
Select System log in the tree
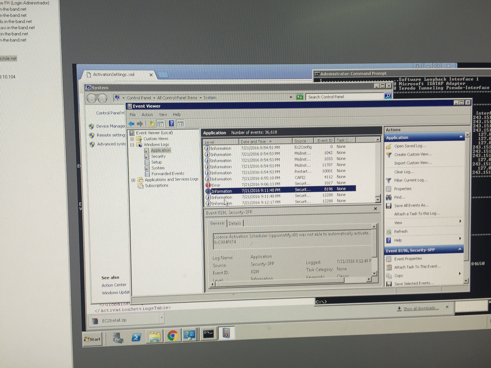[x=158, y=168]
